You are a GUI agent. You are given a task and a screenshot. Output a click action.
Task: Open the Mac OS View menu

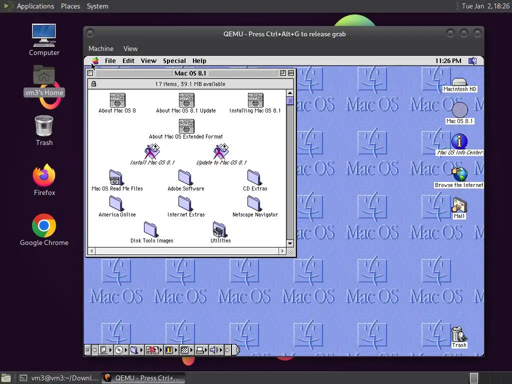pos(148,60)
